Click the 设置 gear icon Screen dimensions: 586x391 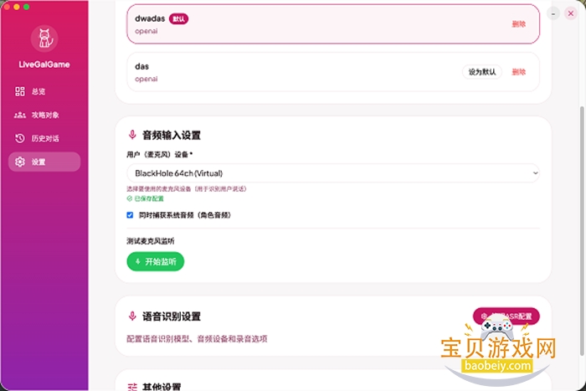[x=20, y=162]
